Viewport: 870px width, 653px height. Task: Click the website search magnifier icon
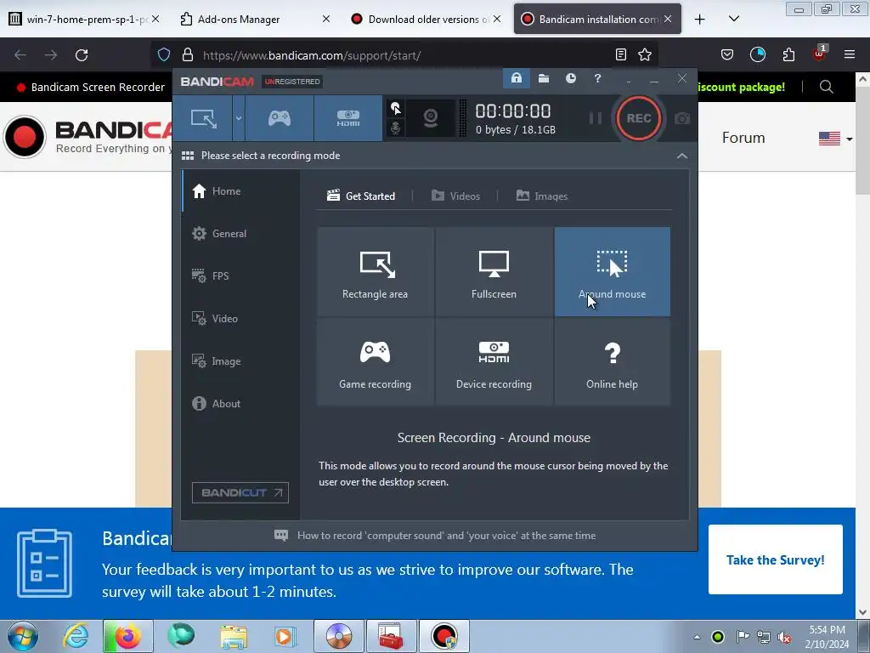tap(826, 87)
